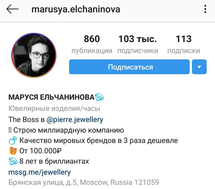The height and width of the screenshot is (189, 215).
Task: Tap the МАРУСЯ ЕЛЬЧАНИНОВА profile name
Action: (x=52, y=97)
